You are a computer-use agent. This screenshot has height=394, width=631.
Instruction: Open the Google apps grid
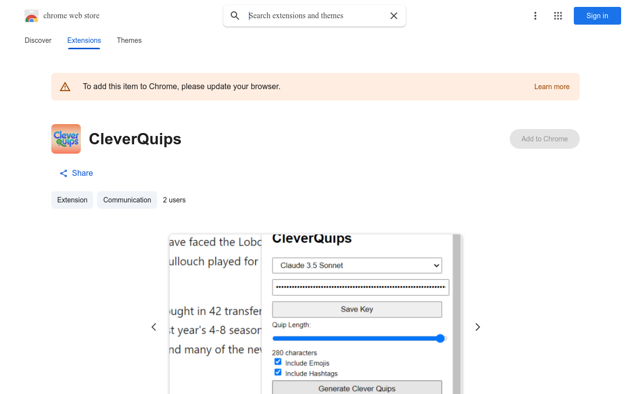click(558, 16)
